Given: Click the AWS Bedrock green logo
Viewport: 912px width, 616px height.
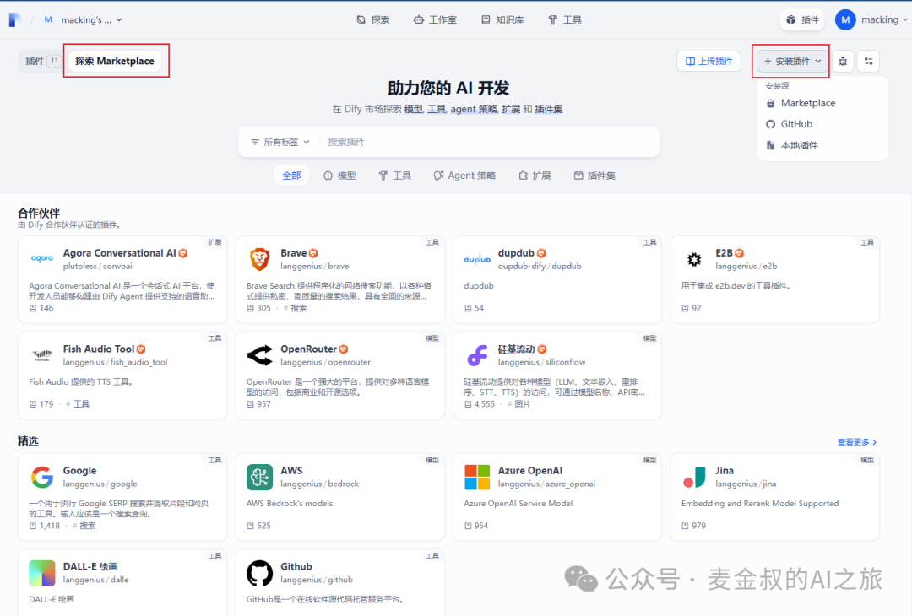Looking at the screenshot, I should [x=259, y=477].
